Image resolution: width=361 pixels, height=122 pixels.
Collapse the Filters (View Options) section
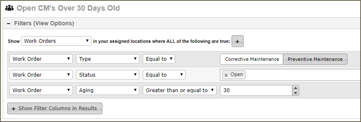click(9, 23)
